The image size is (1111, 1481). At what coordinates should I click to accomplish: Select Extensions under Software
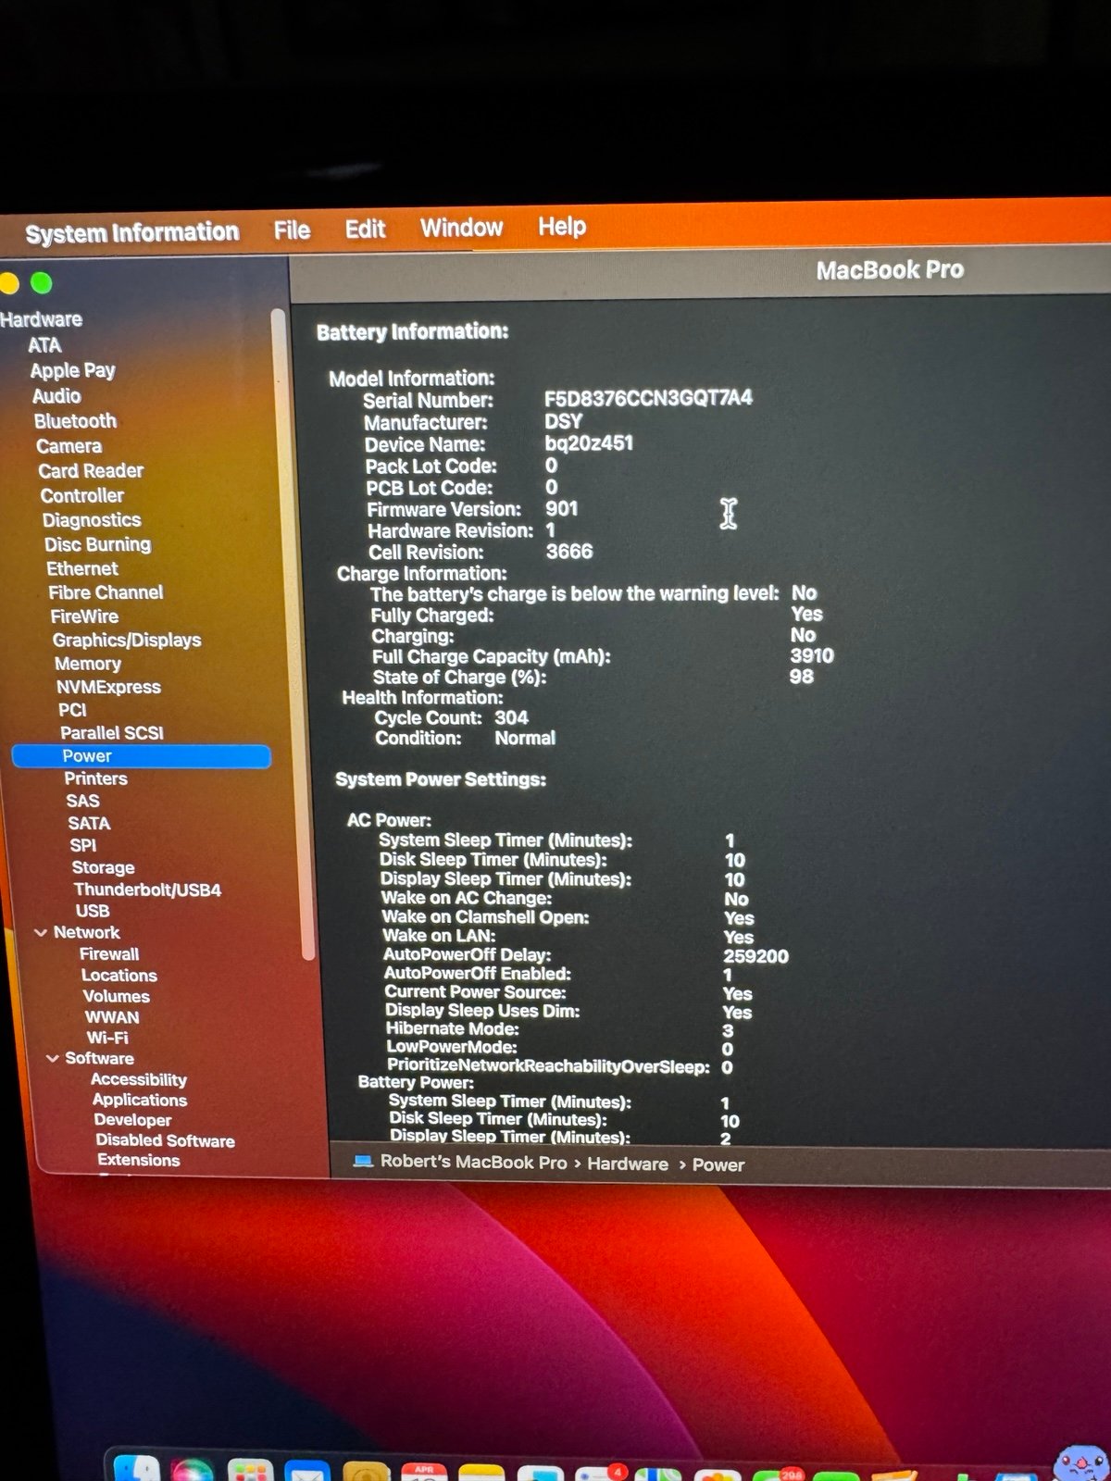139,1160
